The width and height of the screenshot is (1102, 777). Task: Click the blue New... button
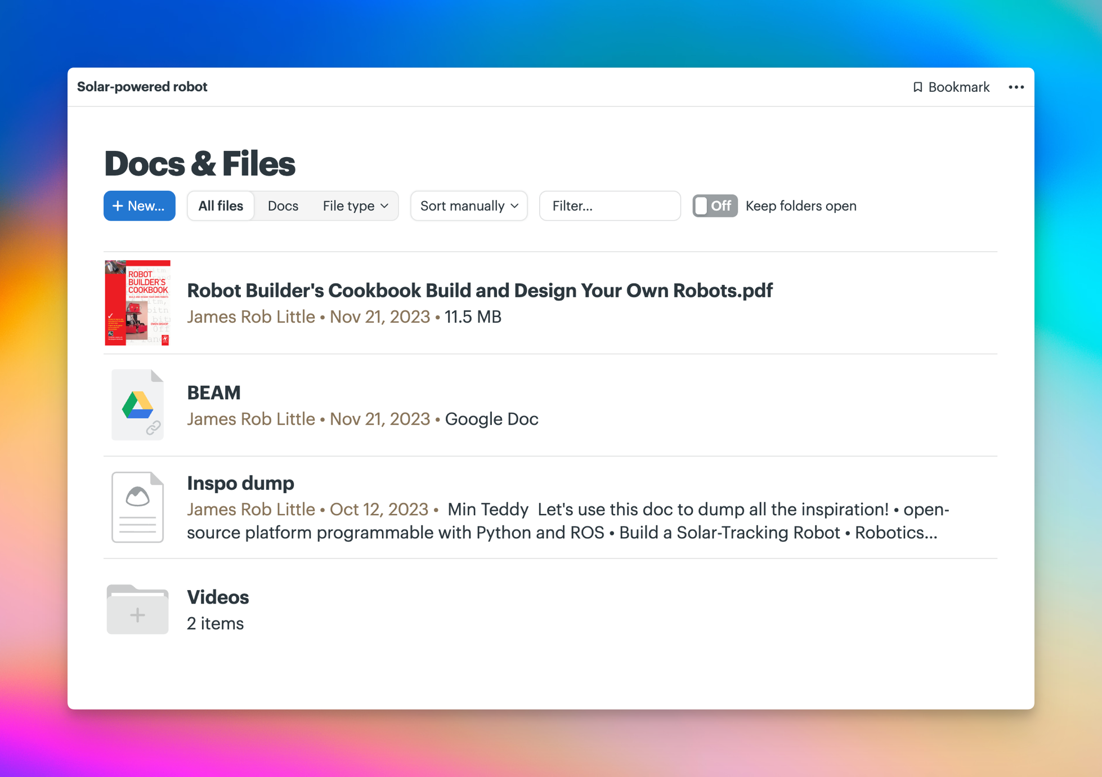point(139,206)
